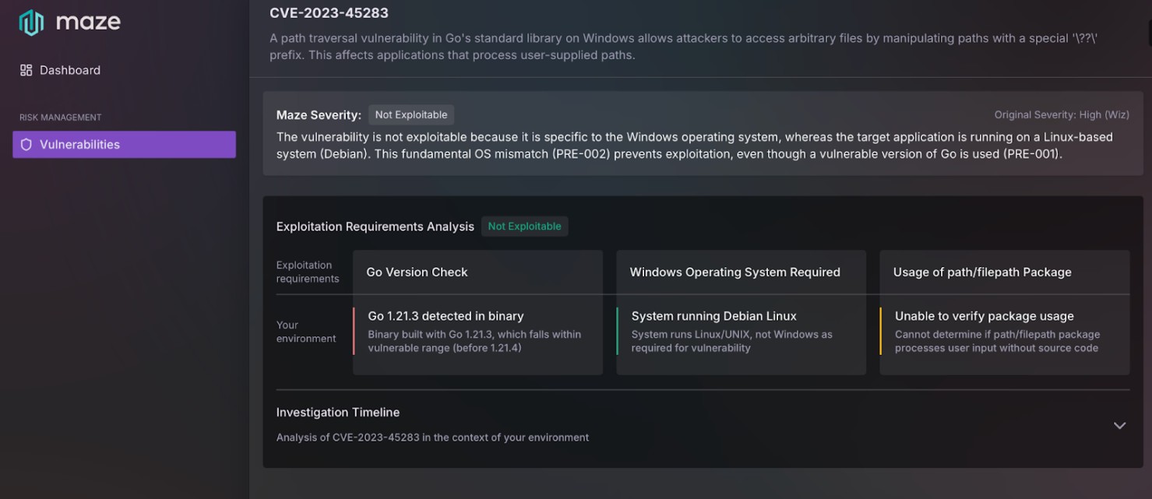The width and height of the screenshot is (1152, 499).
Task: Select Usage of path/filepath Package header
Action: pyautogui.click(x=981, y=272)
